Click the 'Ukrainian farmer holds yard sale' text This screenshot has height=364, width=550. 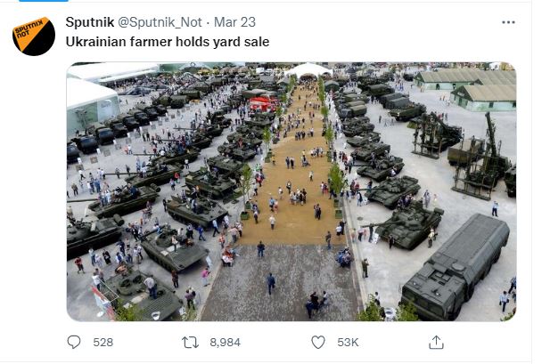pos(167,41)
